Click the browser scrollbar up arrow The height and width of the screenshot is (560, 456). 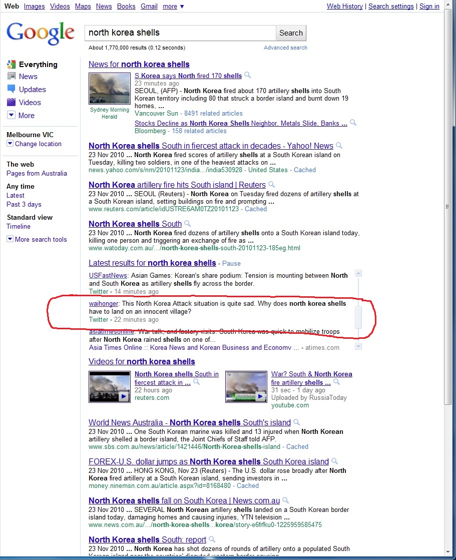(x=447, y=5)
